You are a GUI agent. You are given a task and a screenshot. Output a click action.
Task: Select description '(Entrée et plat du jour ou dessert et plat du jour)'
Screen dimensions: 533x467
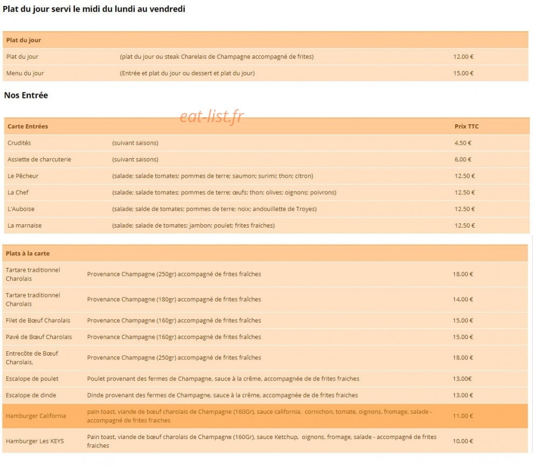[188, 73]
